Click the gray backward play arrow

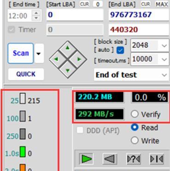(110, 159)
